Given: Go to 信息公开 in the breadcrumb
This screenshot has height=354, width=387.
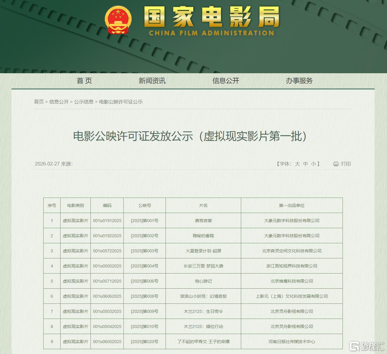Looking at the screenshot, I should (x=59, y=102).
